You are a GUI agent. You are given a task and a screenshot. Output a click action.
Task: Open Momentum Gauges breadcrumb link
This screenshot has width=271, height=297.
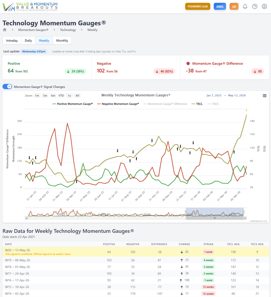tap(33, 30)
